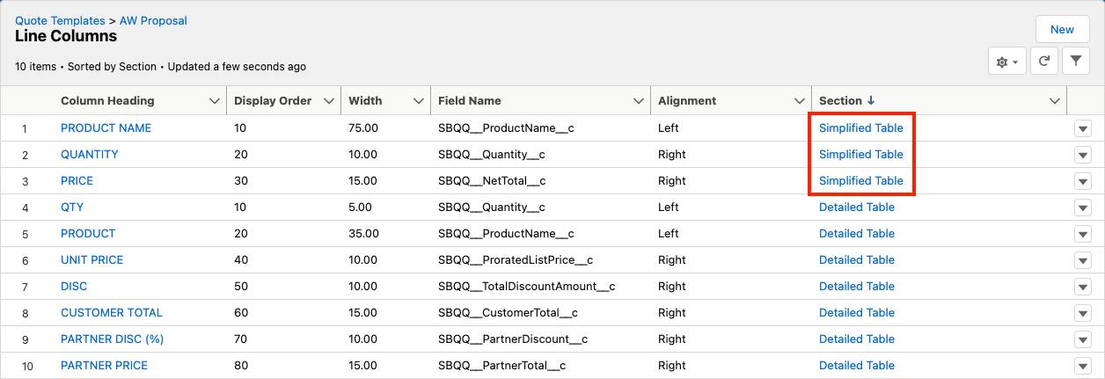The width and height of the screenshot is (1105, 379).
Task: Toggle sort on Section header
Action: [847, 101]
